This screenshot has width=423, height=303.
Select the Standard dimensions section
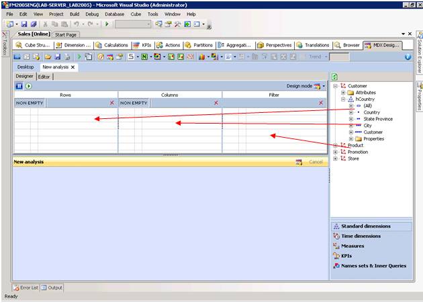371,226
